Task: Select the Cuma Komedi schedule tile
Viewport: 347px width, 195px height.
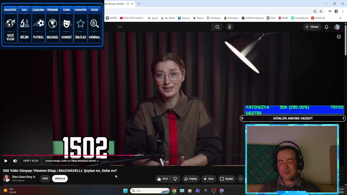Action: [x=66, y=25]
